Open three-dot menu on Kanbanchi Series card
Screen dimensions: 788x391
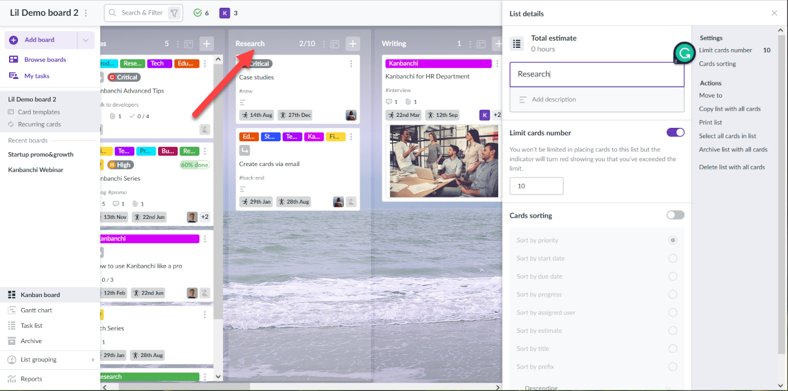205,151
